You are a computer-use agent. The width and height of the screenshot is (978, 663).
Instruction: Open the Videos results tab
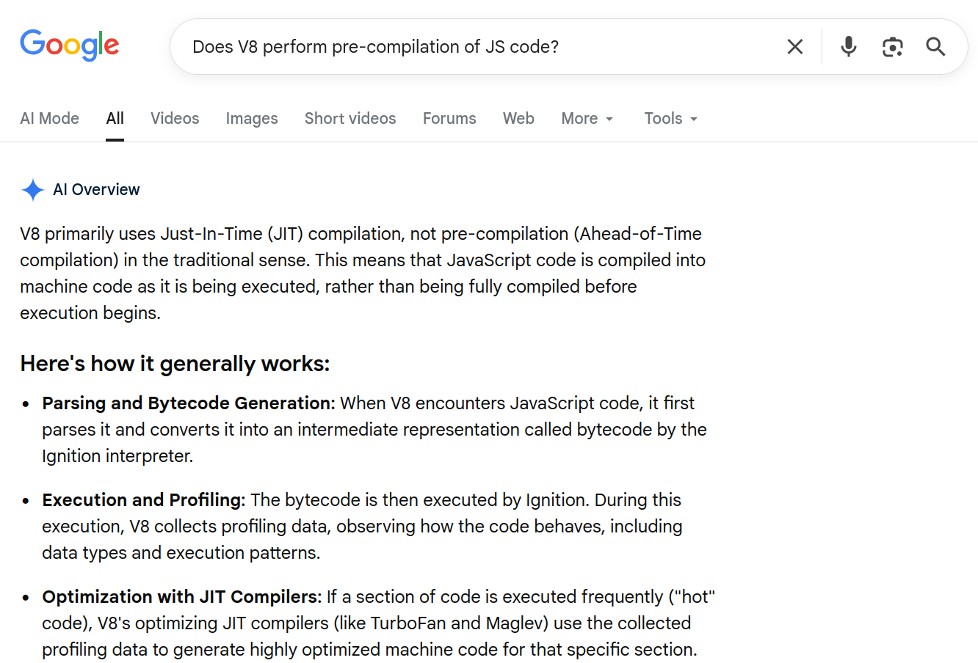click(x=175, y=119)
